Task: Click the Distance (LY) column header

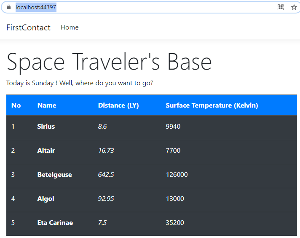Action: [118, 105]
